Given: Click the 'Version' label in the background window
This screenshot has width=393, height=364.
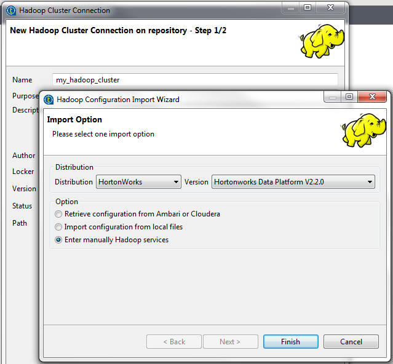Looking at the screenshot, I should tap(24, 189).
